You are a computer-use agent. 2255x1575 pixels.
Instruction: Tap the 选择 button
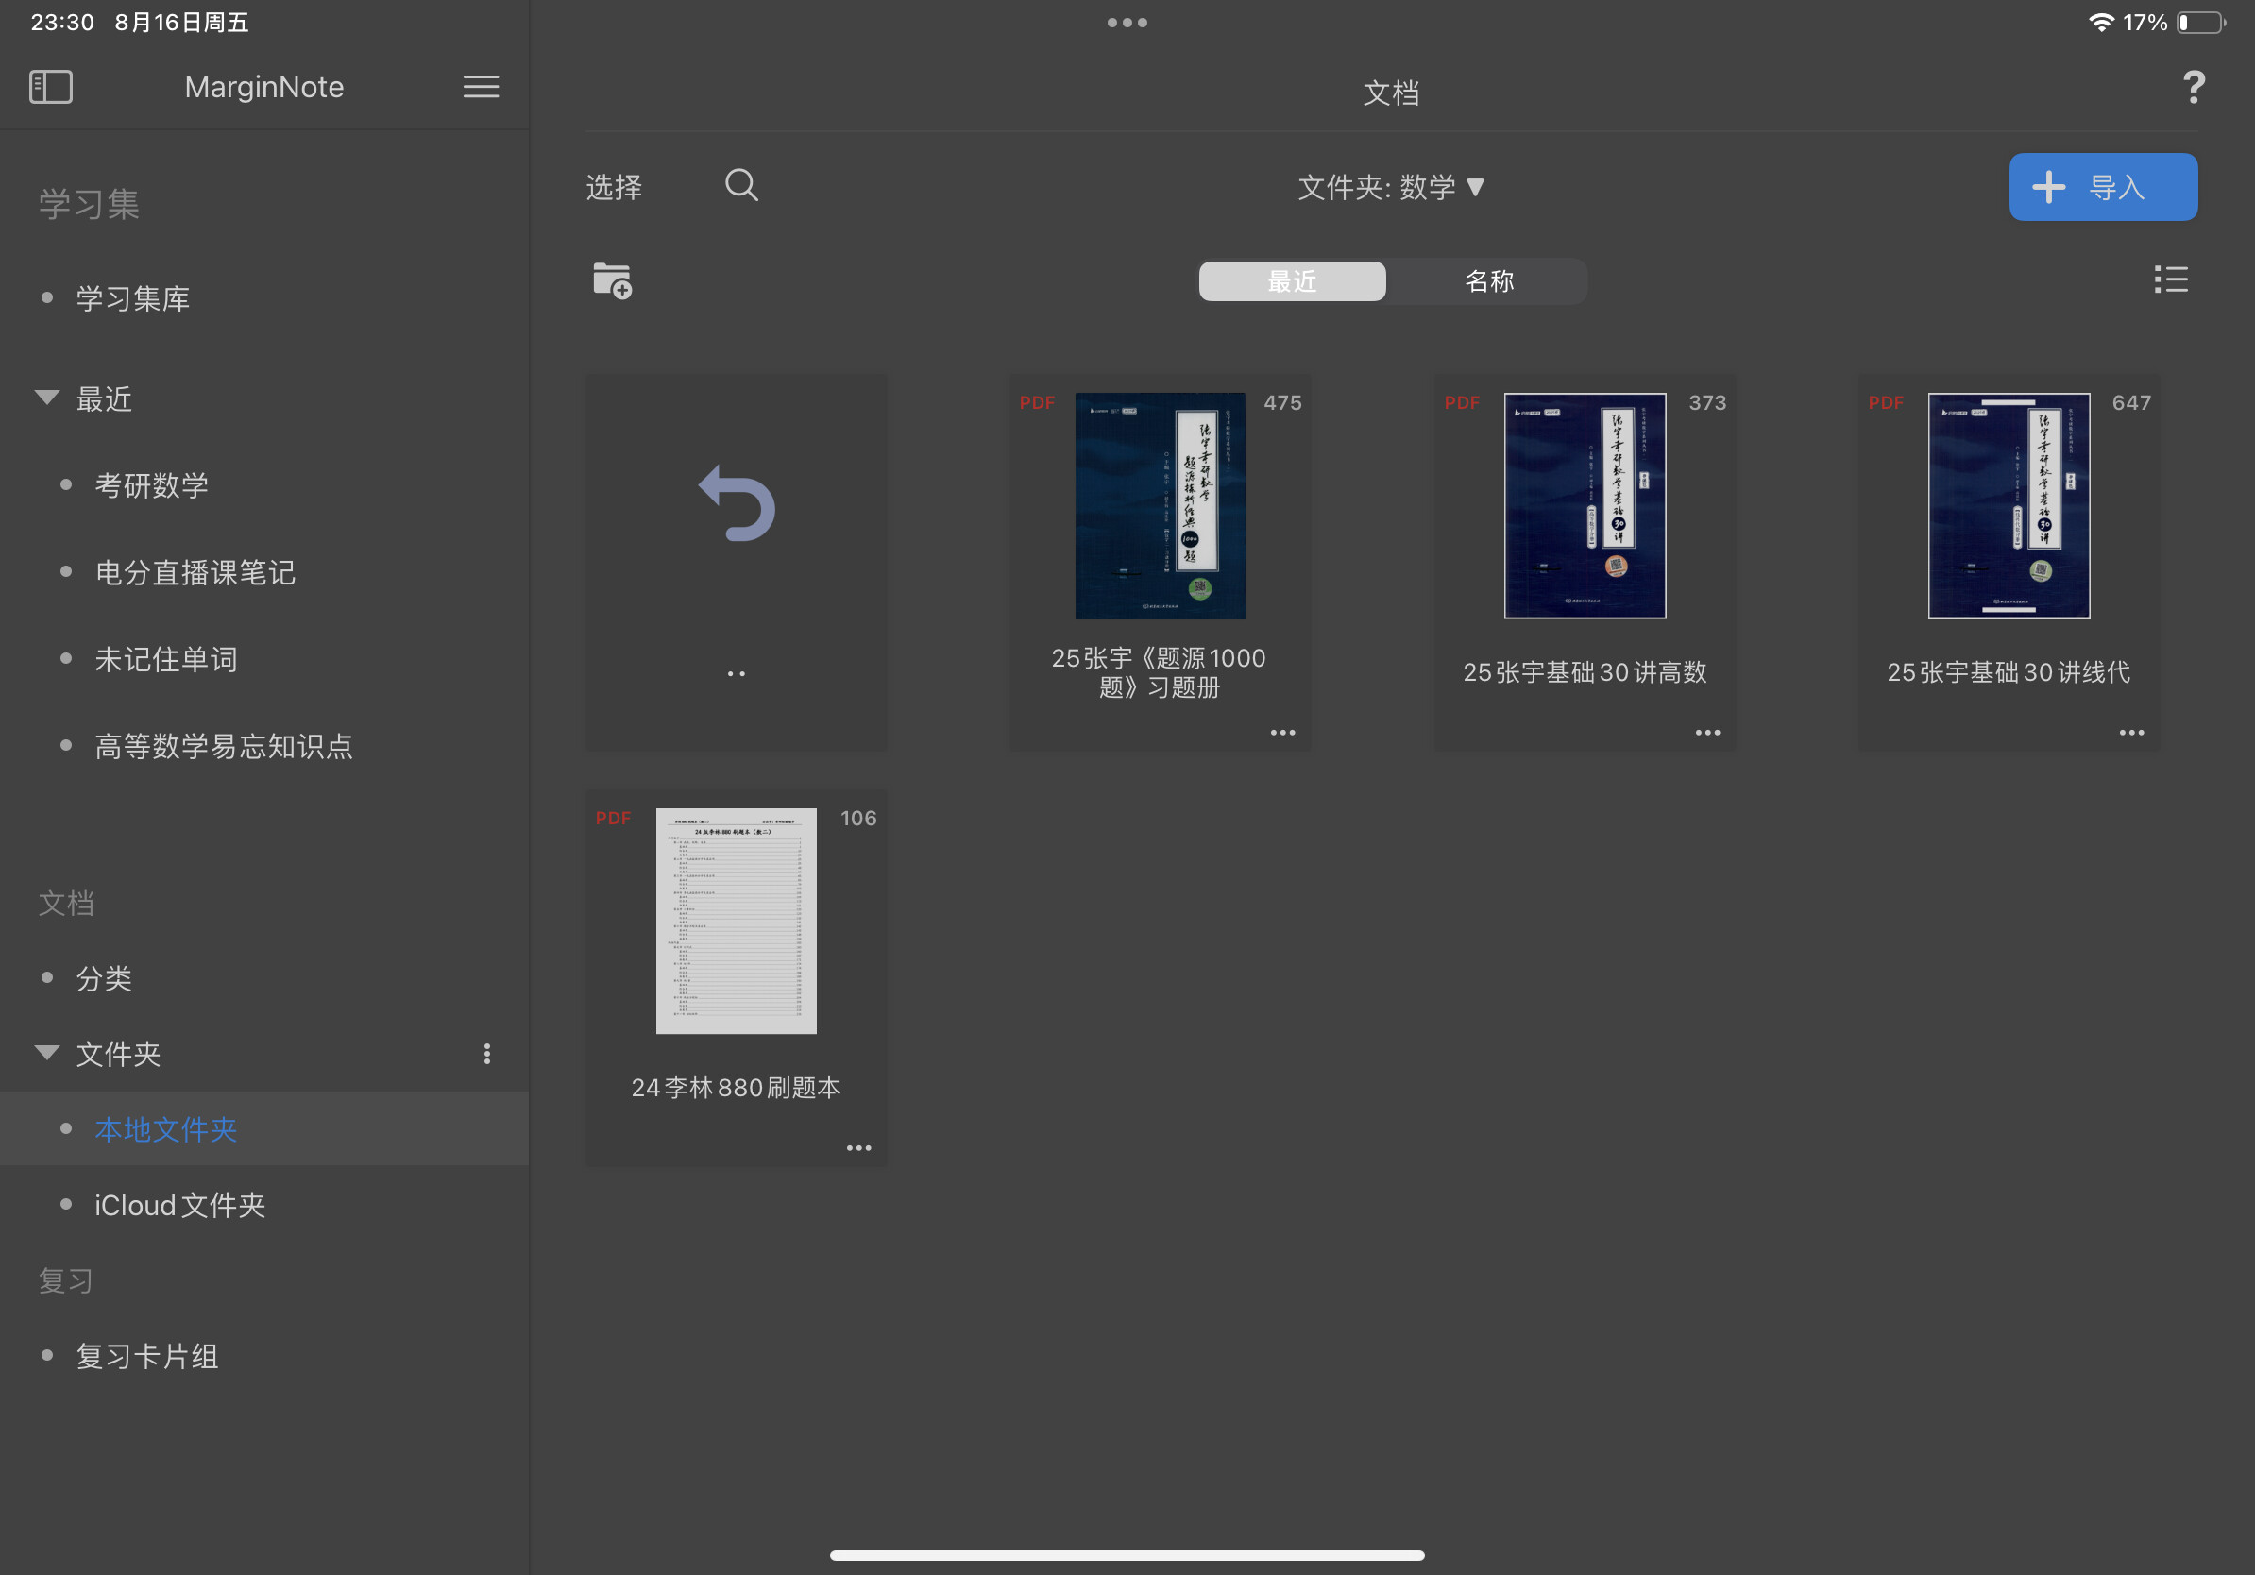[x=614, y=187]
